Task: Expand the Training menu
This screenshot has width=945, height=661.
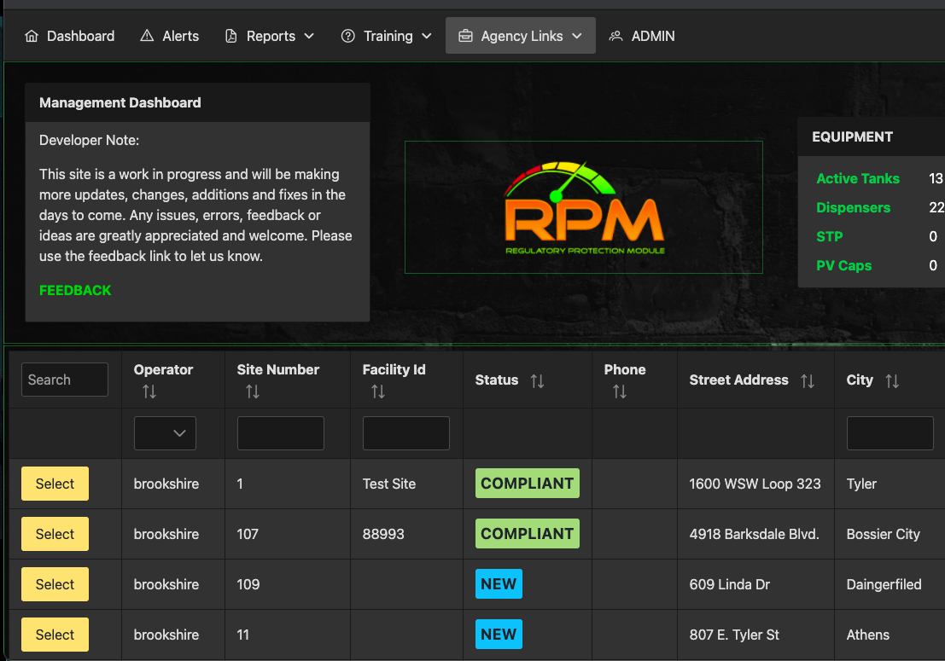Action: click(x=387, y=36)
